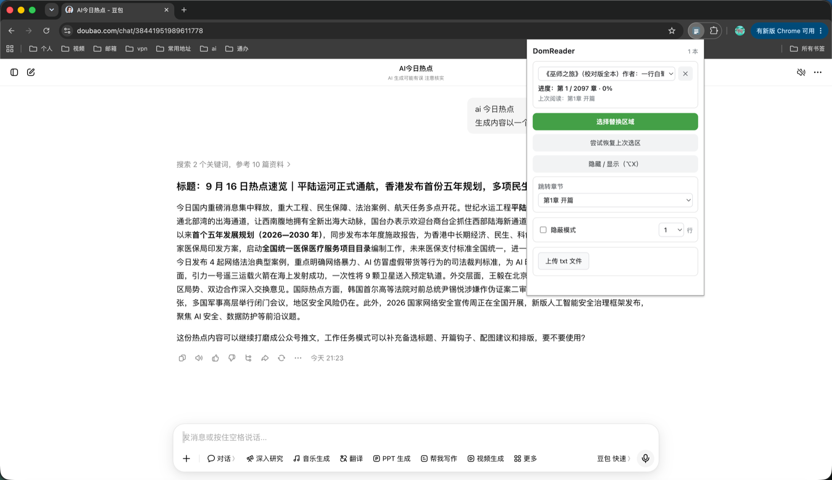Image resolution: width=832 pixels, height=480 pixels.
Task: Click 上传 txt 文件 button
Action: click(564, 261)
